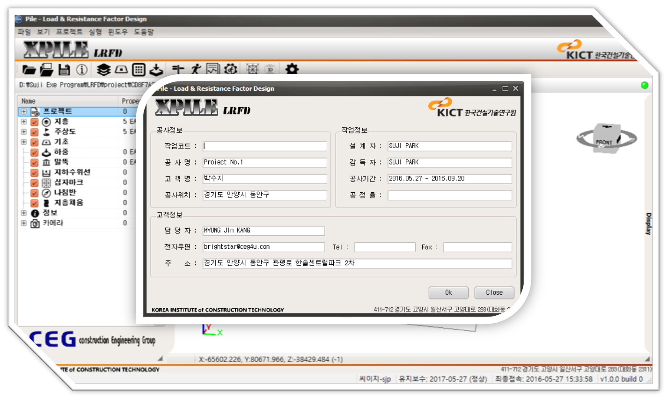
Task: Uncheck the 기초 visibility checkbox
Action: (34, 142)
